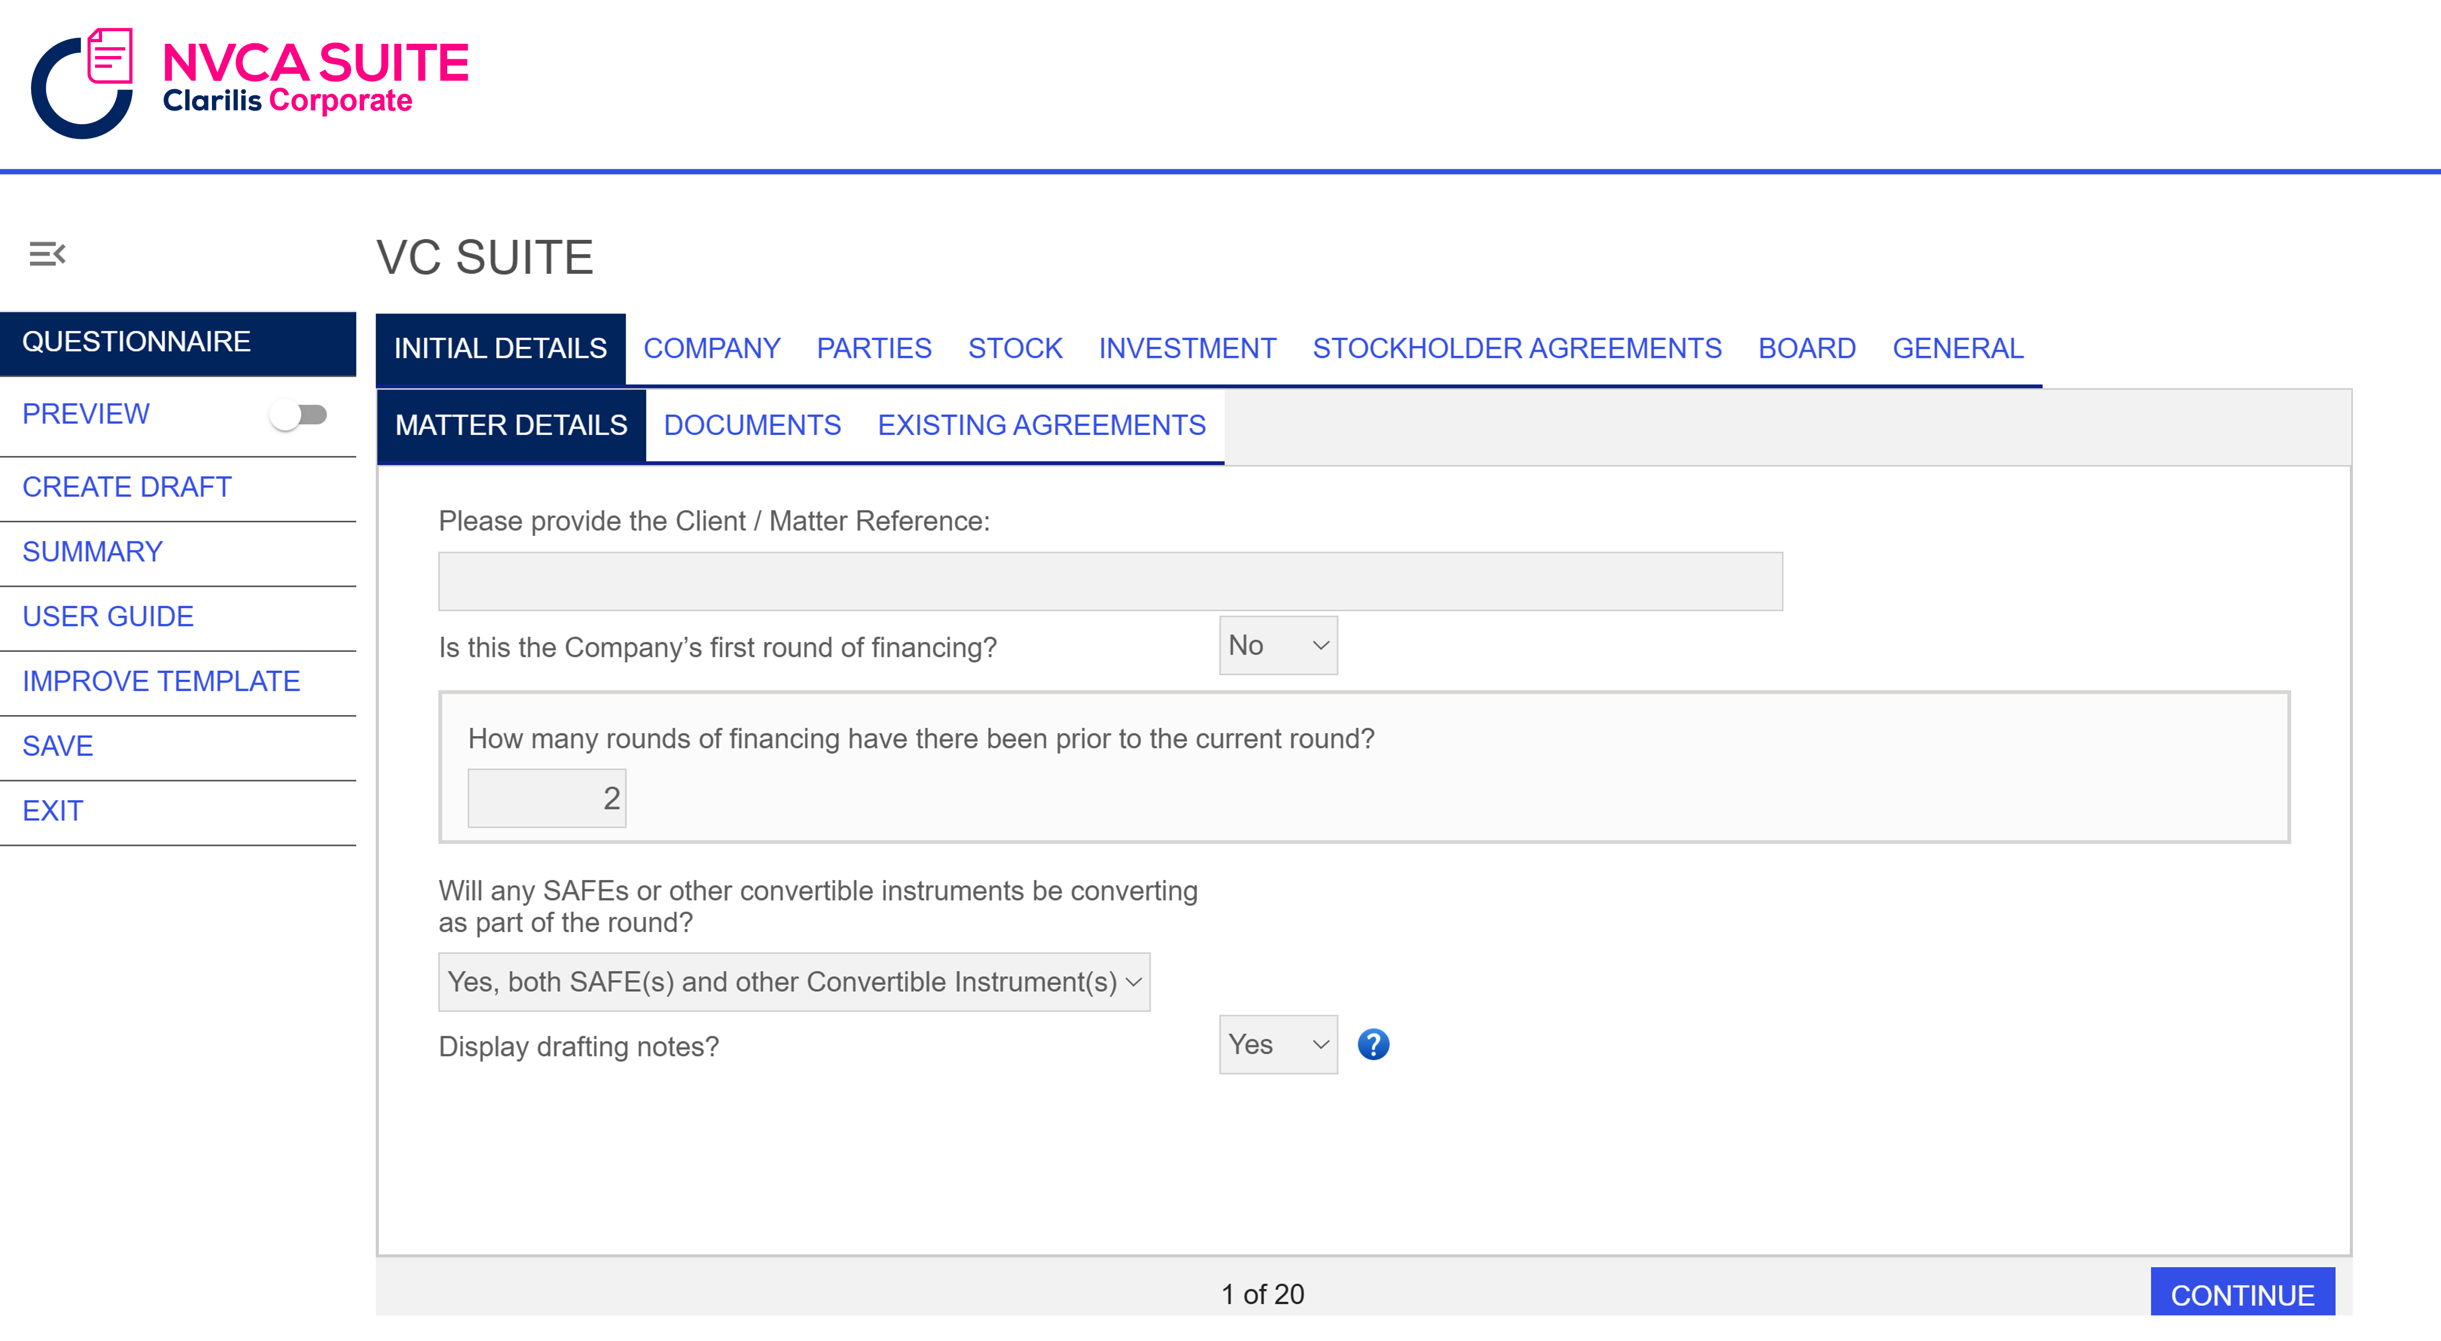The height and width of the screenshot is (1341, 2441).
Task: Switch to the DOCUMENTS sub-tab
Action: (x=752, y=424)
